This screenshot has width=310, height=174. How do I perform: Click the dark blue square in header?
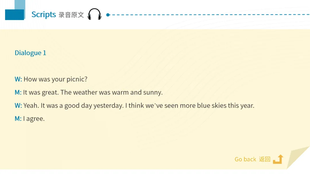click(14, 15)
